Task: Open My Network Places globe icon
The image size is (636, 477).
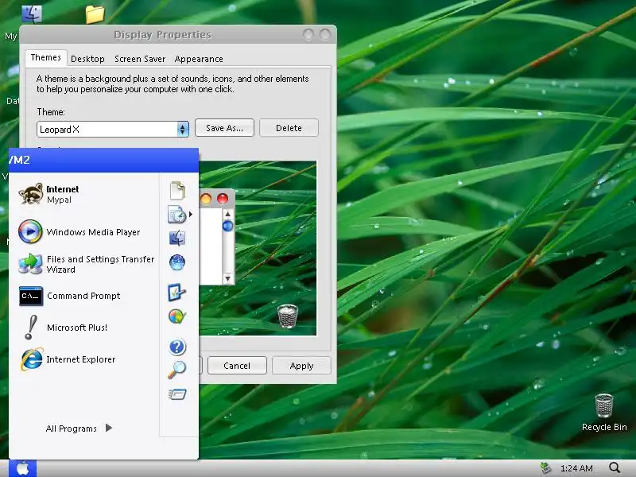Action: [x=177, y=262]
